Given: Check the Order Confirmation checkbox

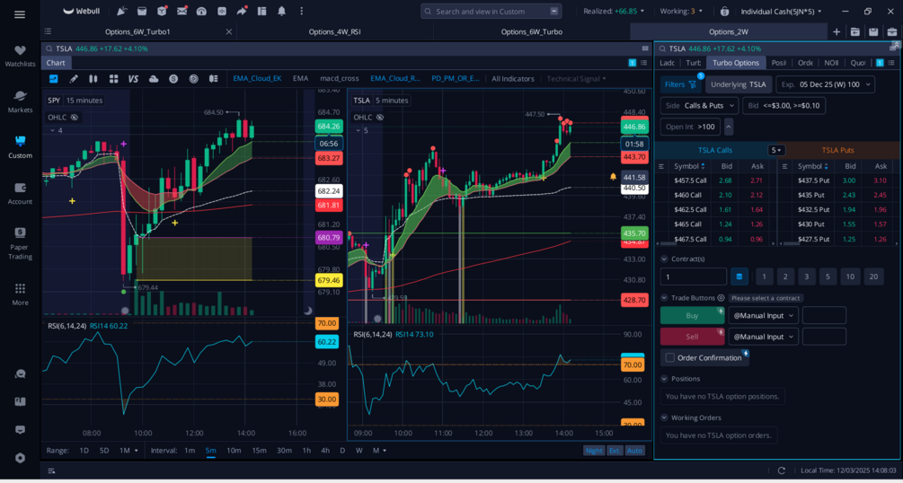Looking at the screenshot, I should (669, 357).
